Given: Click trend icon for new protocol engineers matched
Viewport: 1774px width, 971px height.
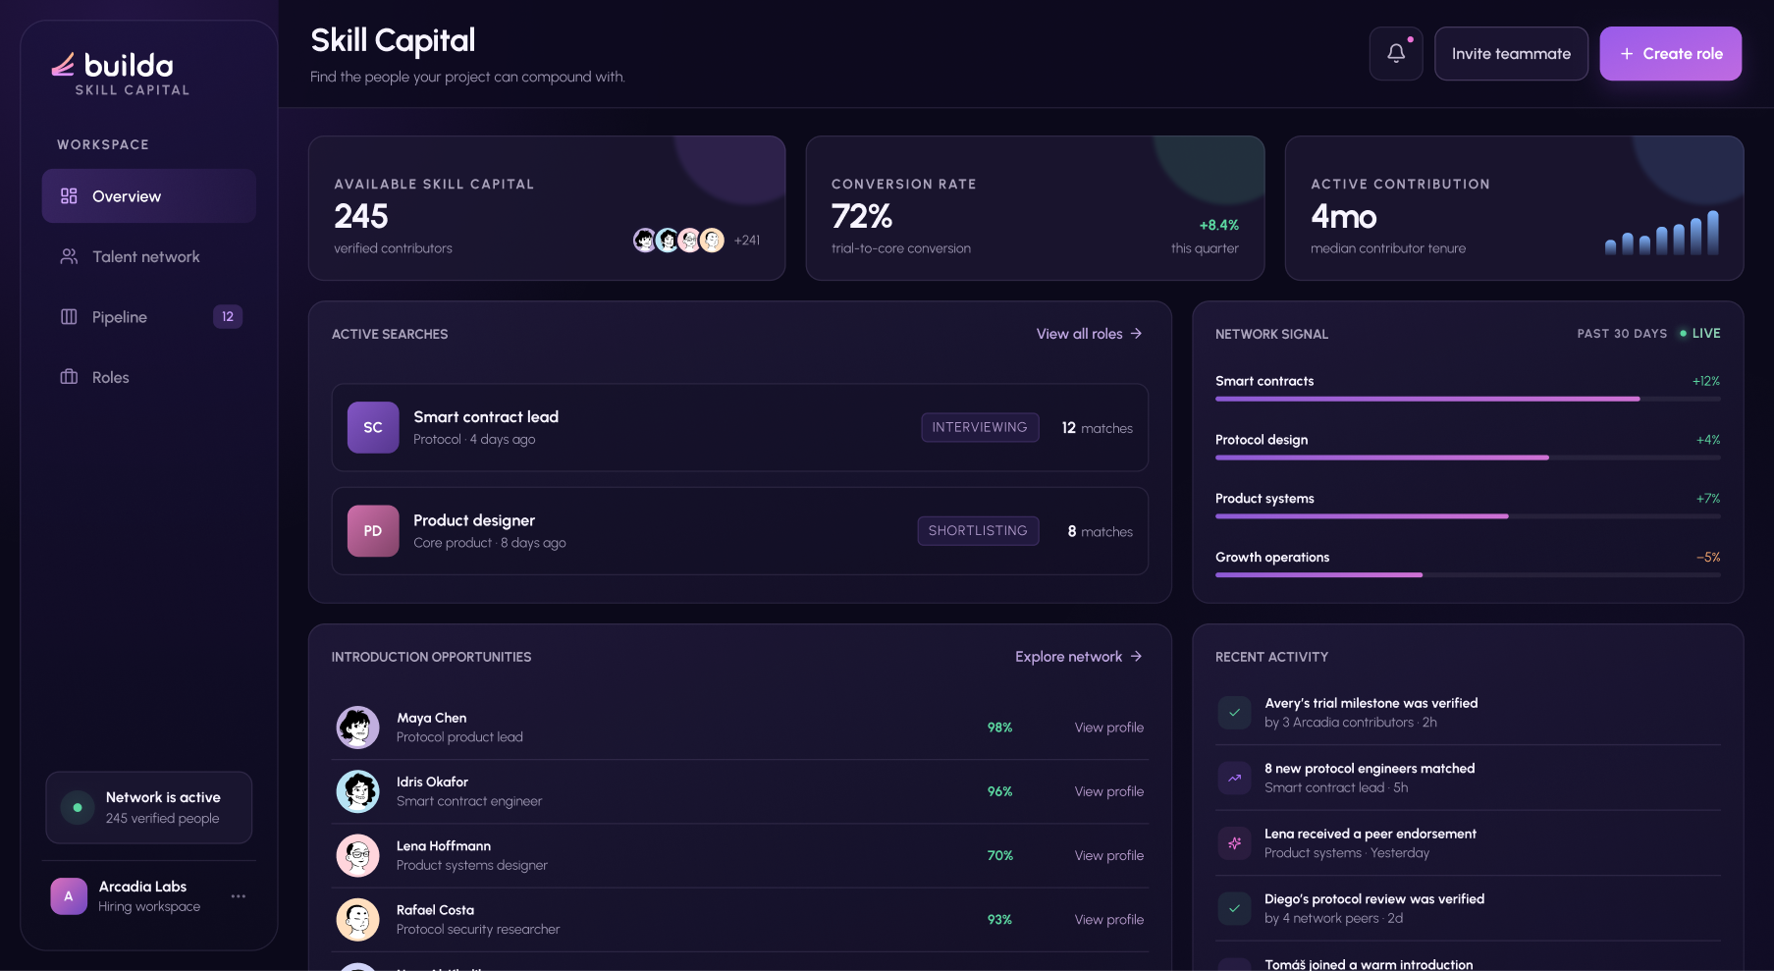Looking at the screenshot, I should click(x=1234, y=778).
